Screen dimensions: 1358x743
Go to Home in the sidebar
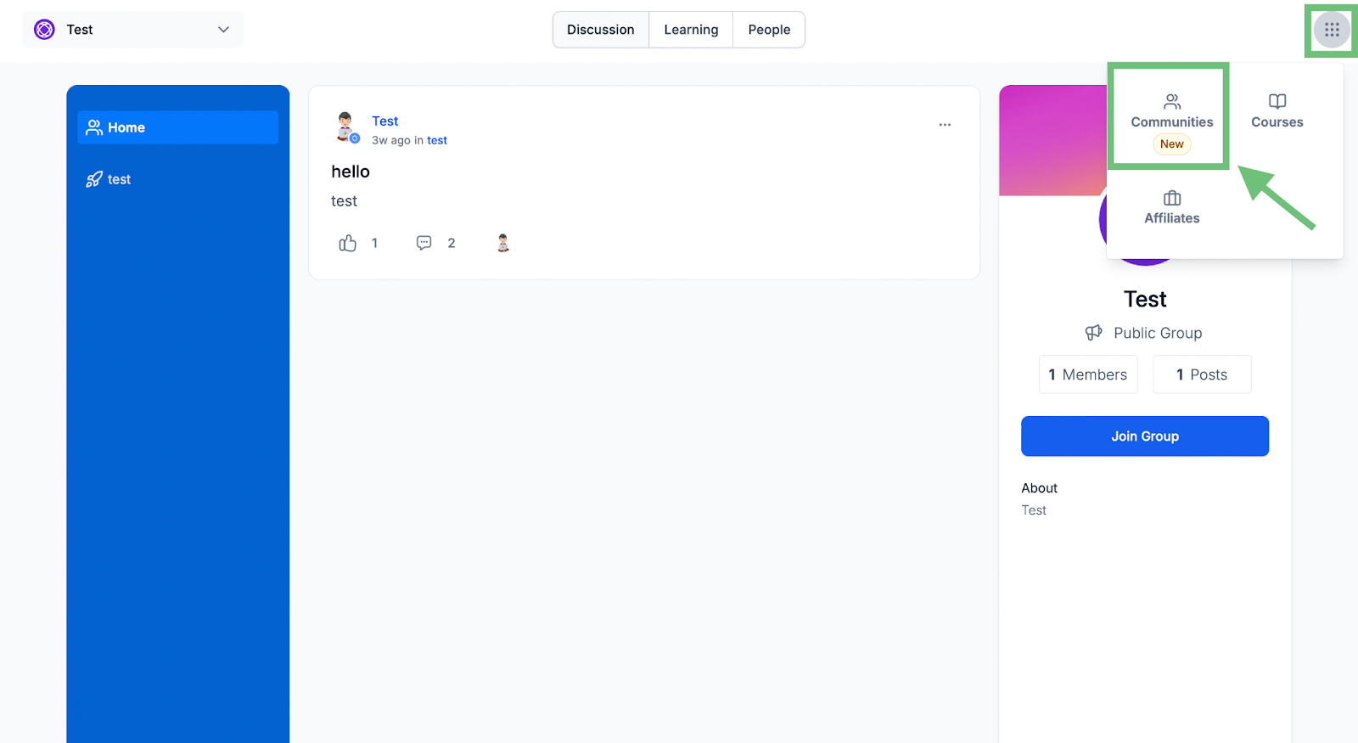click(177, 127)
